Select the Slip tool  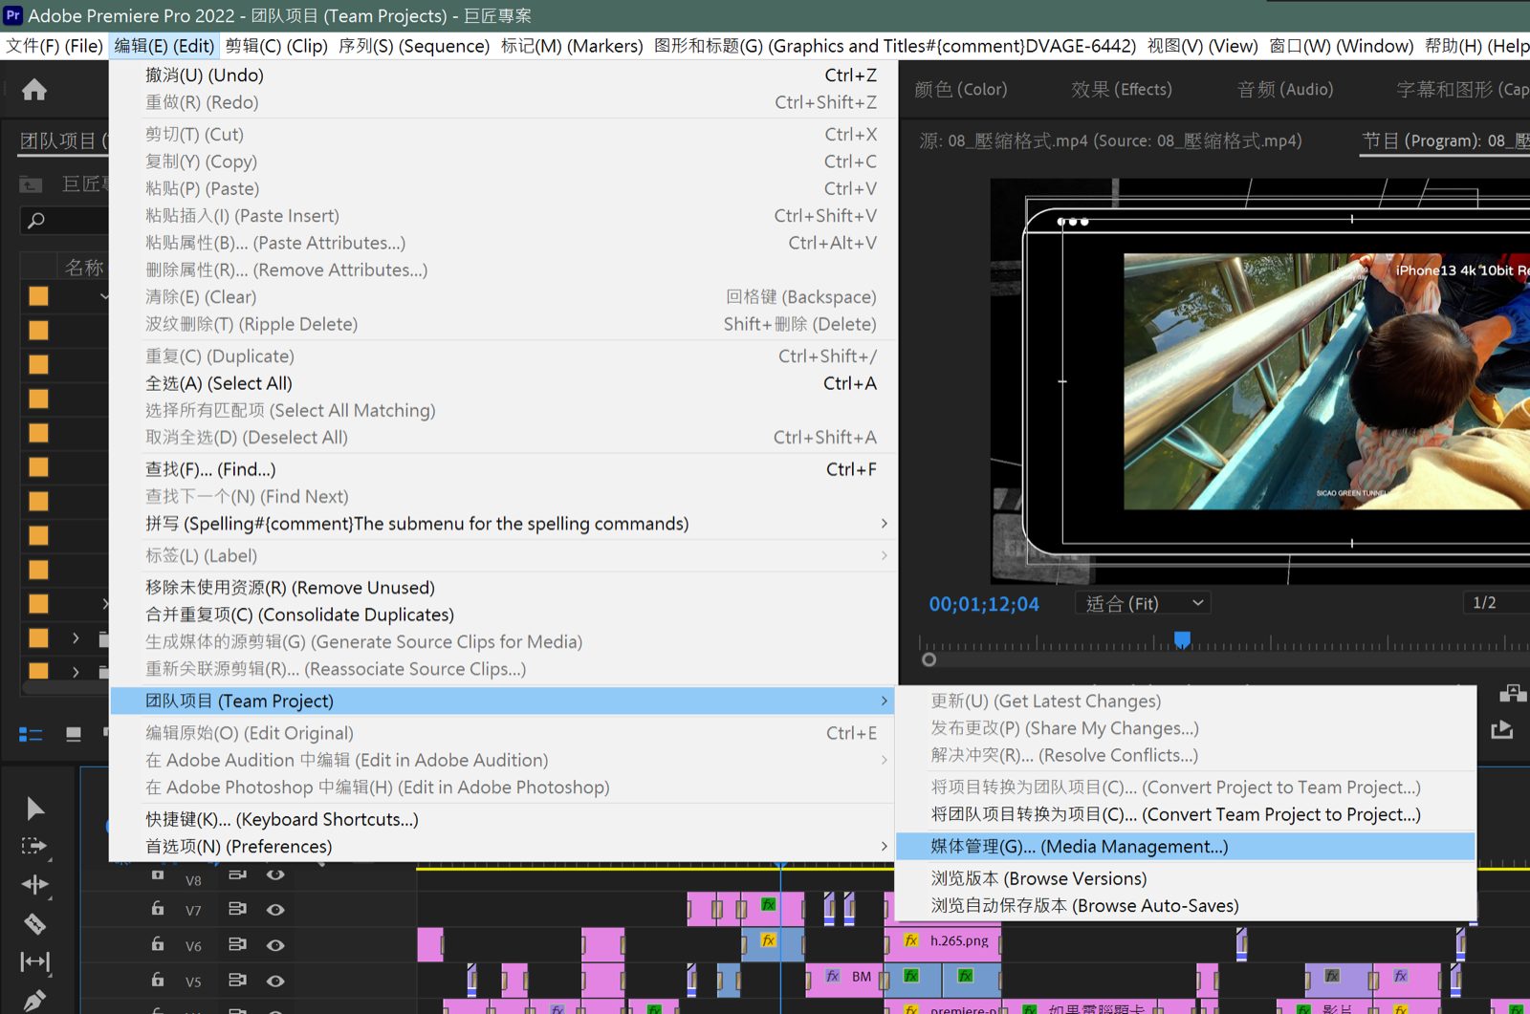click(34, 961)
